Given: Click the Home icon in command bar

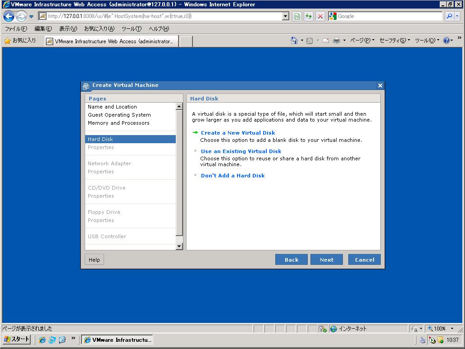Looking at the screenshot, I should (294, 40).
